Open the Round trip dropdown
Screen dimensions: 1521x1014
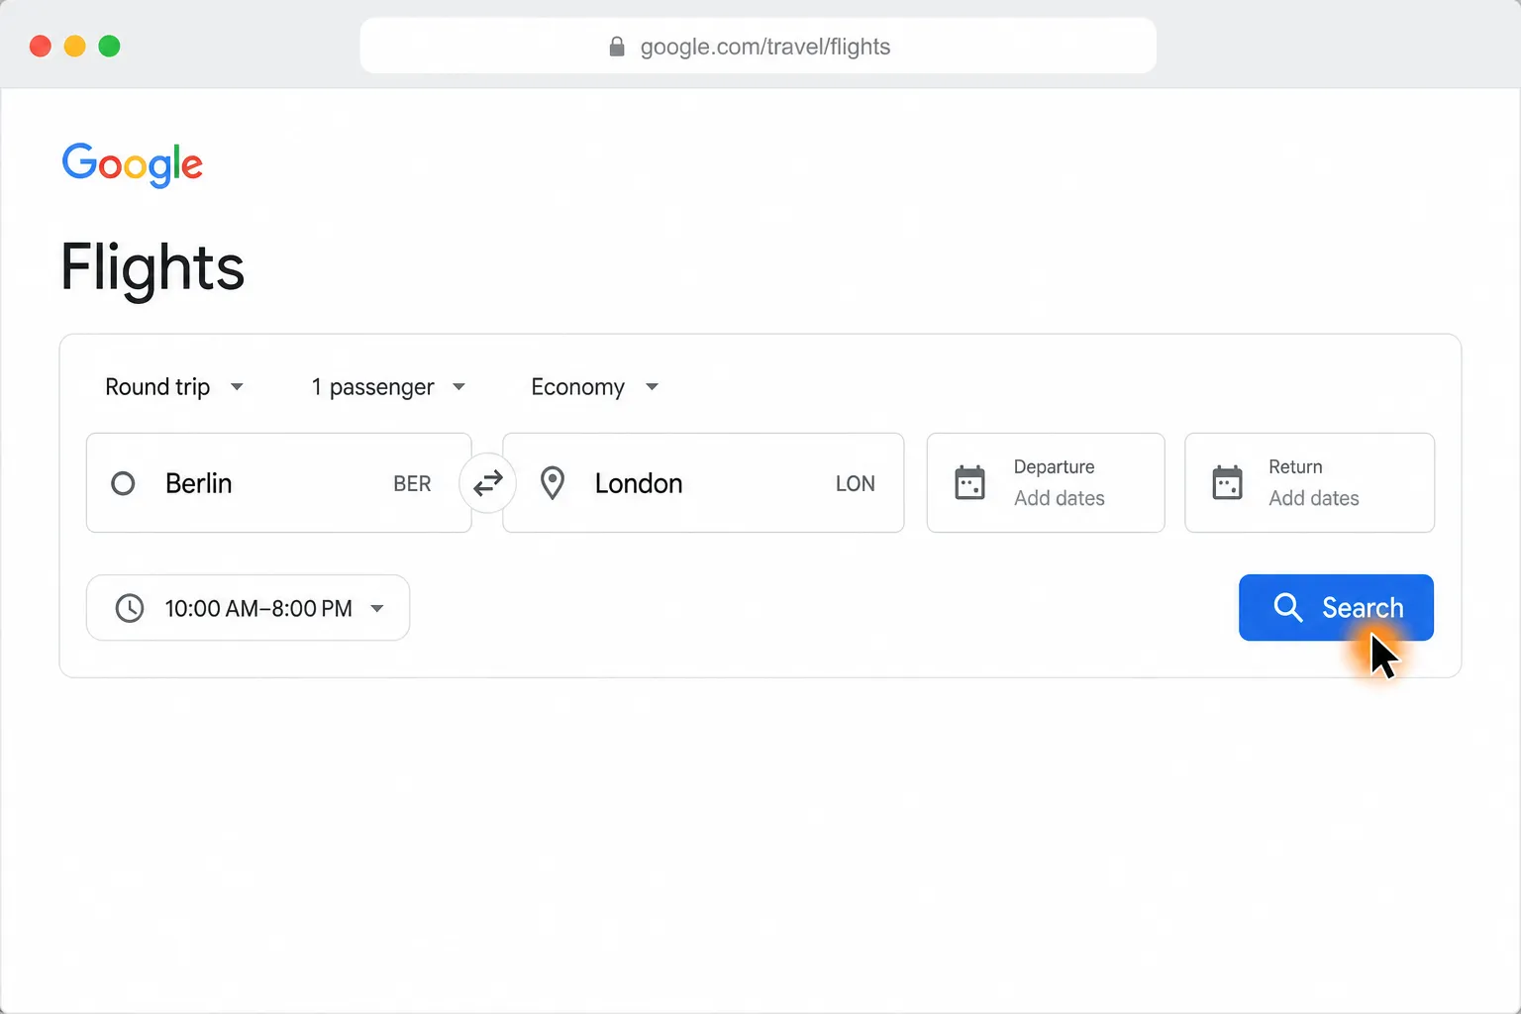[174, 387]
